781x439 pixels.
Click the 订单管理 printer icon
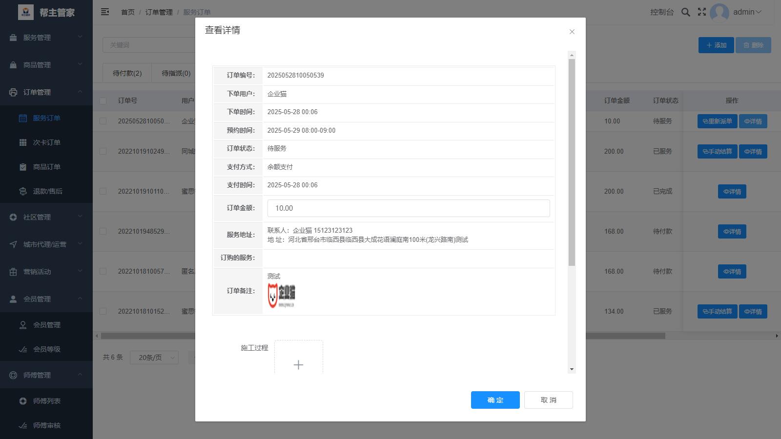click(x=13, y=92)
